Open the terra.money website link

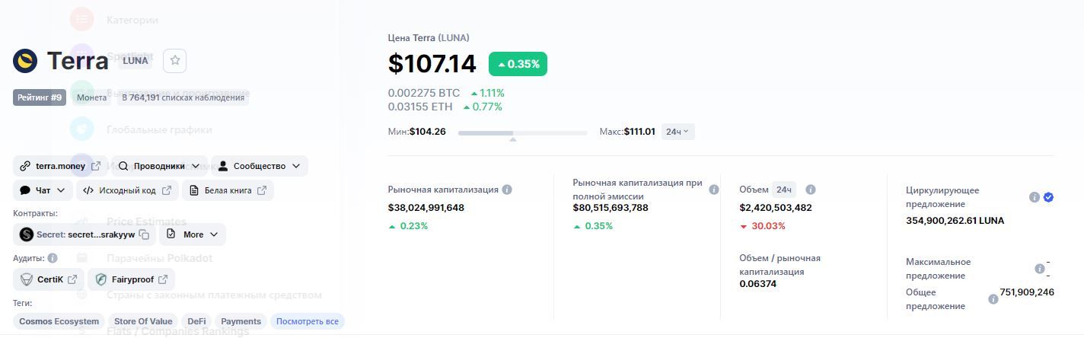60,166
